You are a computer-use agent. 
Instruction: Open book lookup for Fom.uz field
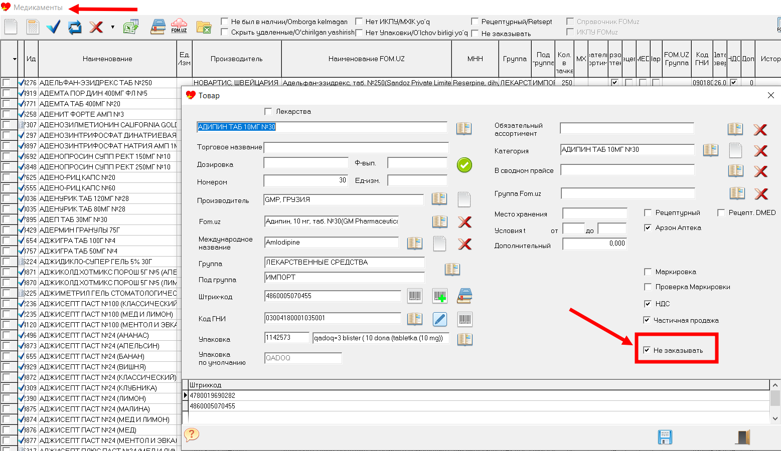click(x=440, y=221)
